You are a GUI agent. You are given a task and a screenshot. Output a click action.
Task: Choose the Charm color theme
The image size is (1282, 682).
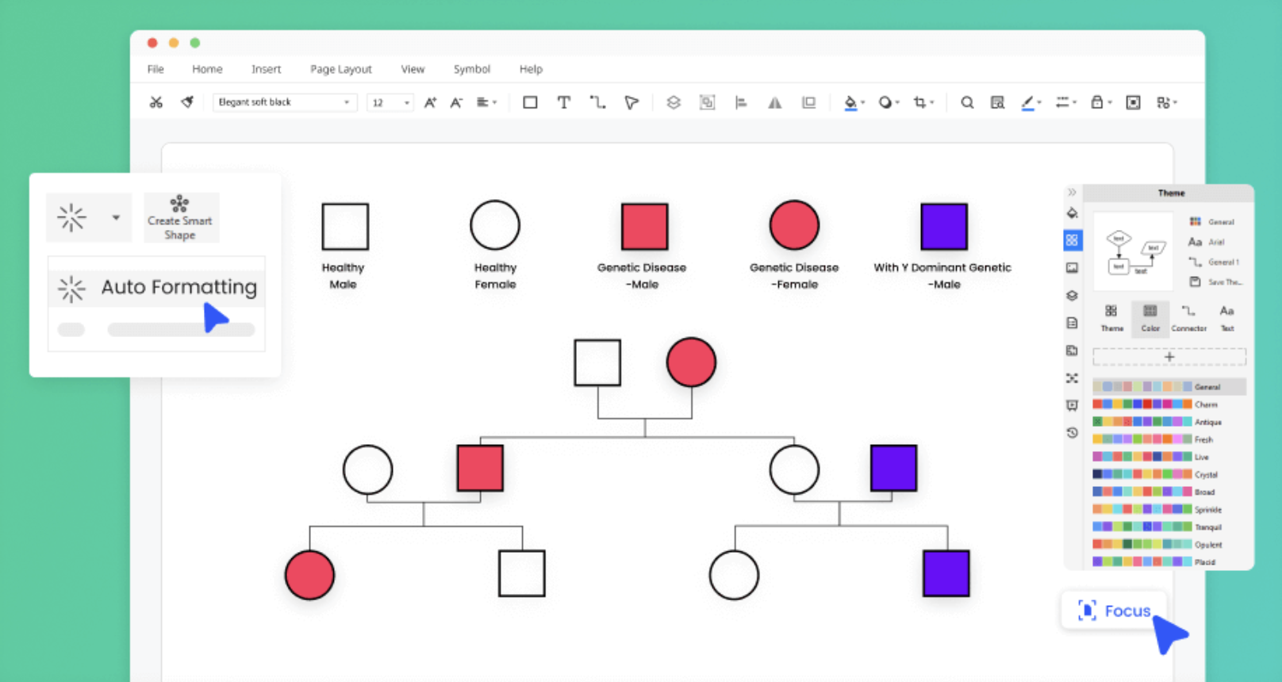click(x=1156, y=404)
